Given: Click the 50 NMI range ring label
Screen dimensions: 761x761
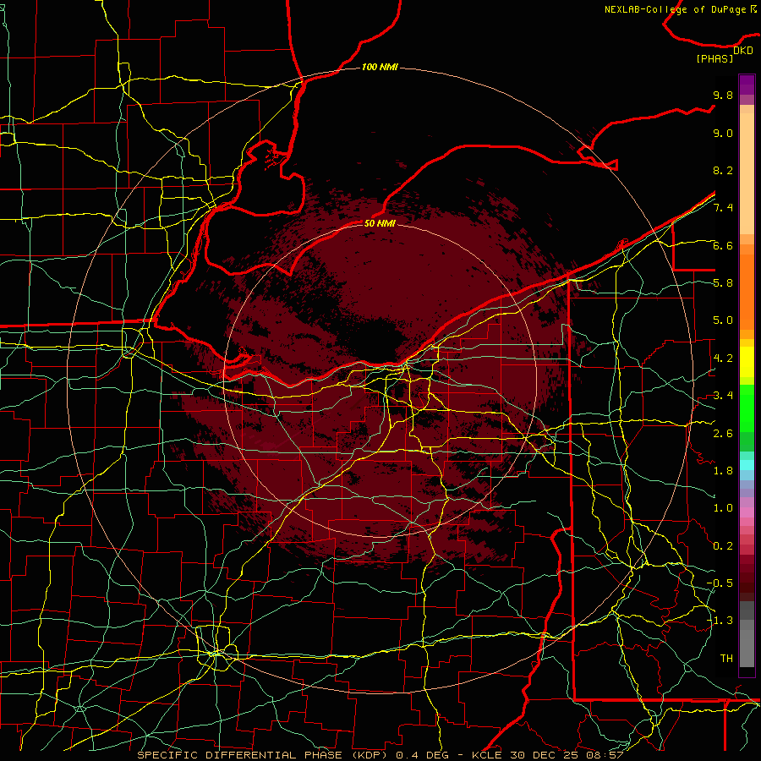Looking at the screenshot, I should click(x=380, y=223).
